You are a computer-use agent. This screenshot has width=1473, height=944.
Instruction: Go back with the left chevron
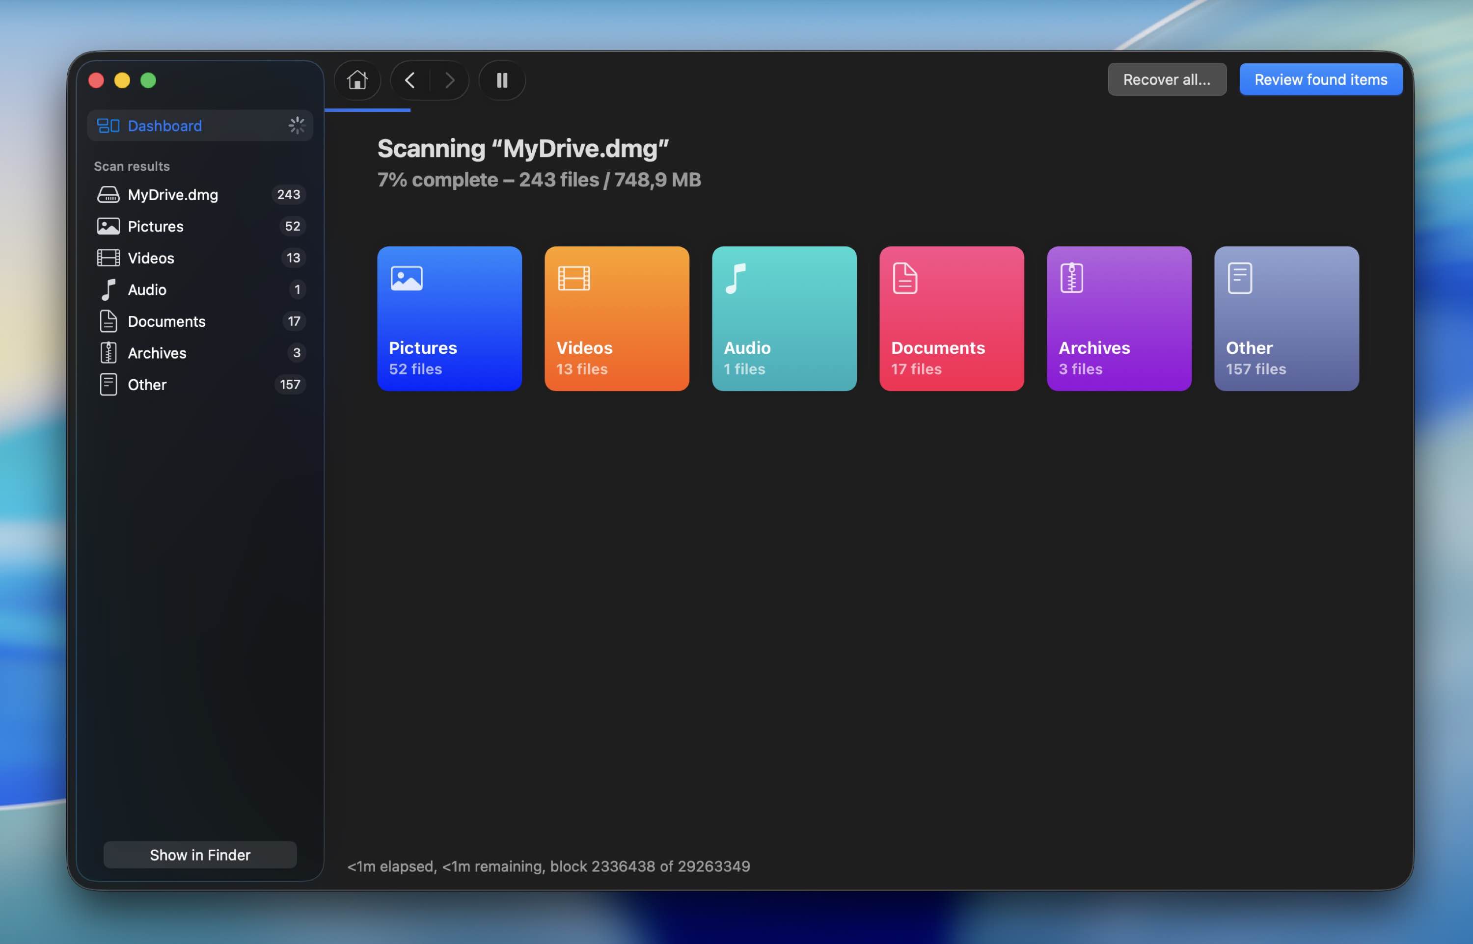tap(409, 80)
